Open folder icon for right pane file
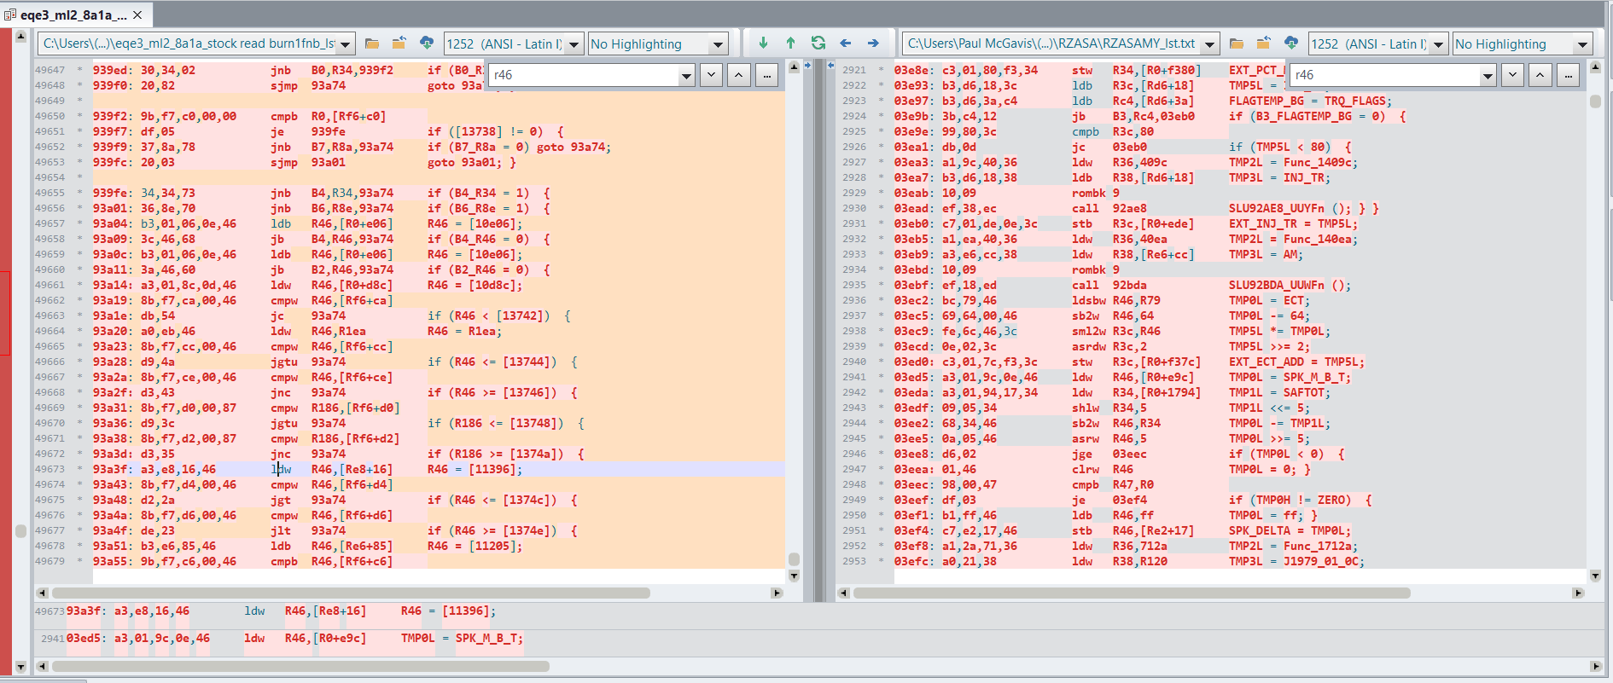This screenshot has height=683, width=1613. tap(1237, 43)
